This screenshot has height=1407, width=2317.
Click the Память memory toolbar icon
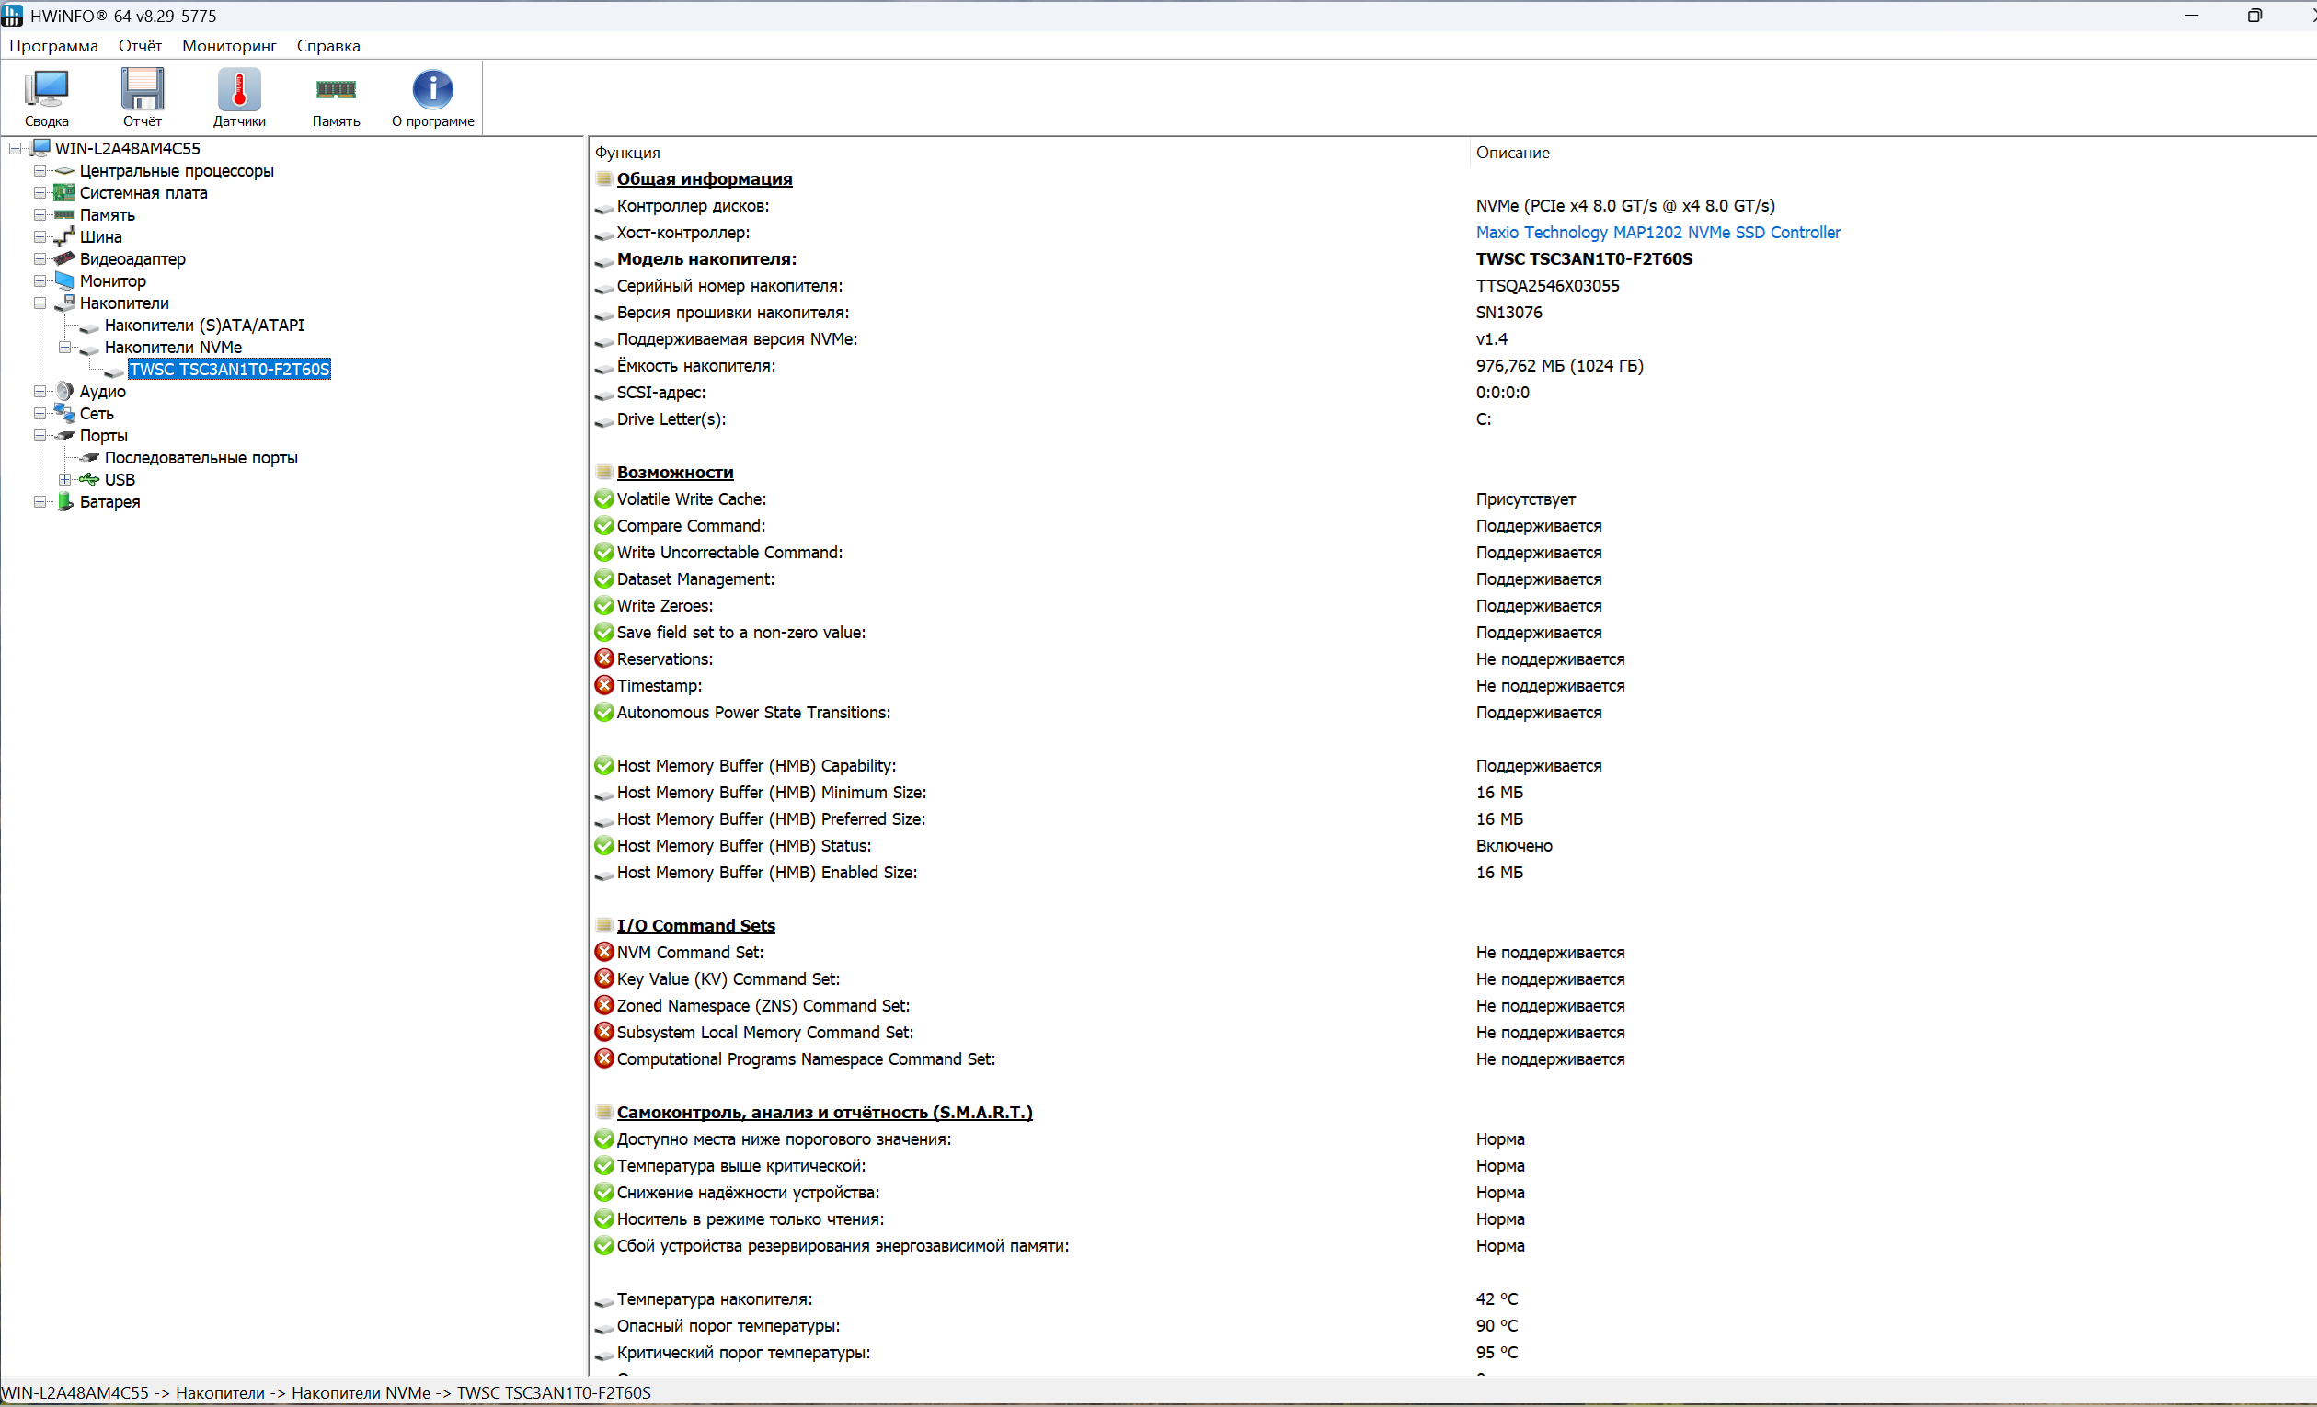(x=336, y=90)
